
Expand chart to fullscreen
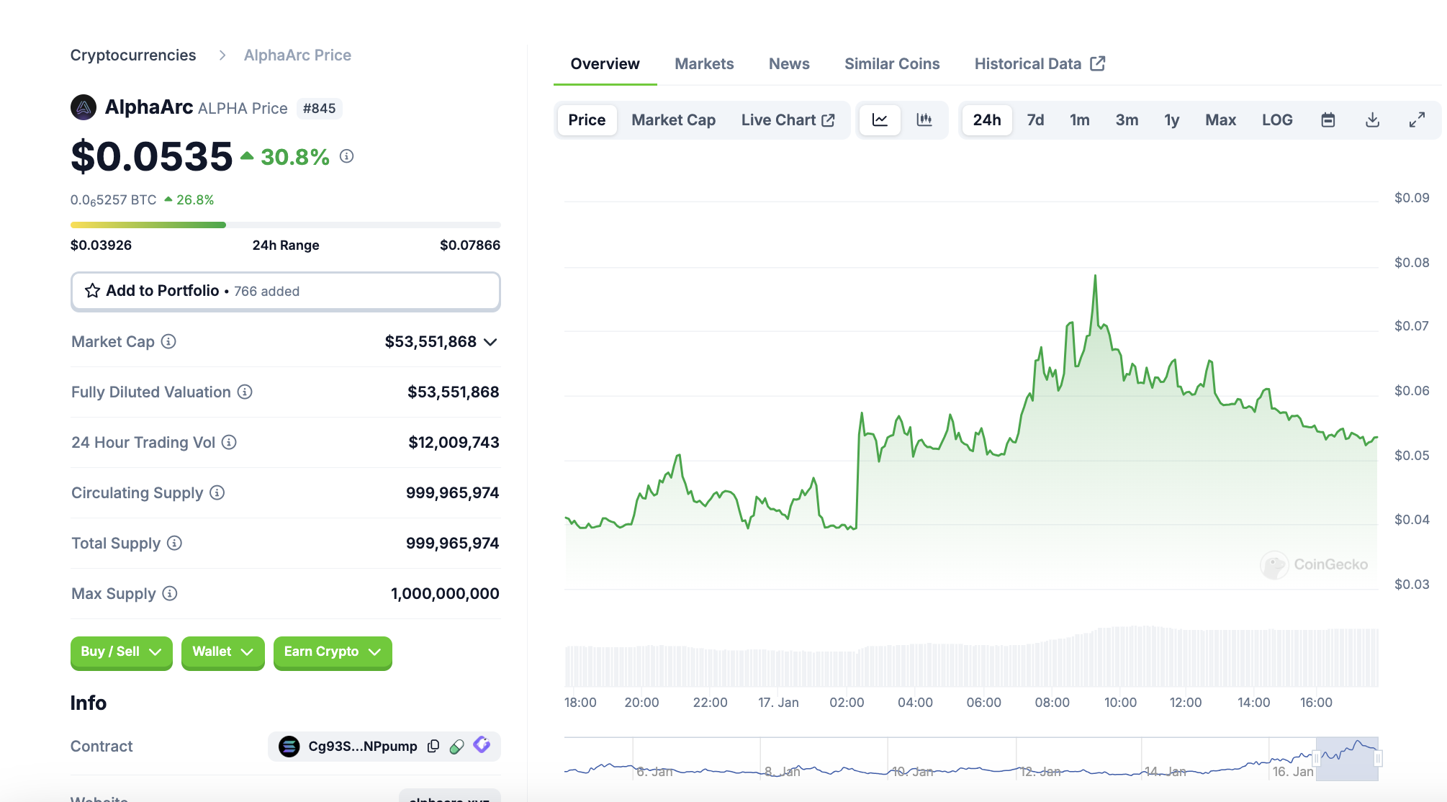pos(1417,120)
